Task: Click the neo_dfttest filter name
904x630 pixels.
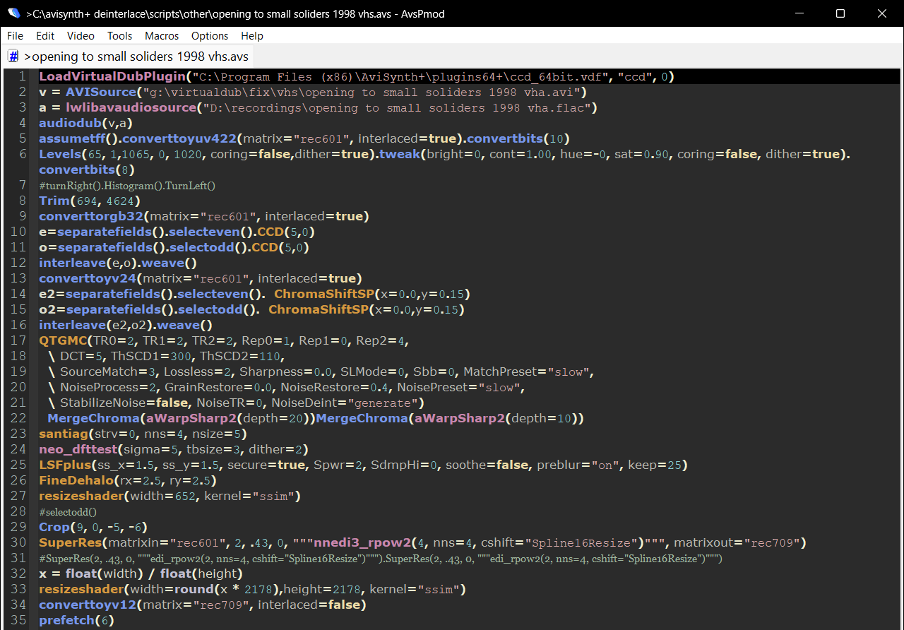Action: 76,449
